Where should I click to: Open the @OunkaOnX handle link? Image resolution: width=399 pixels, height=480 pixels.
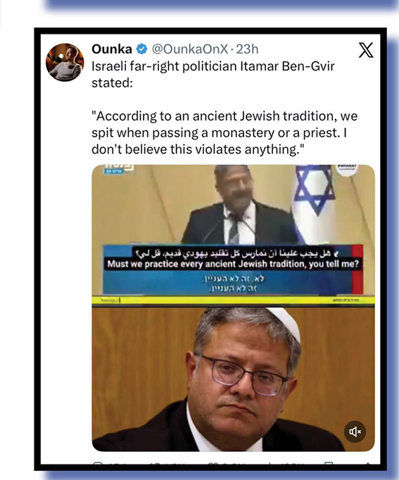click(x=190, y=49)
